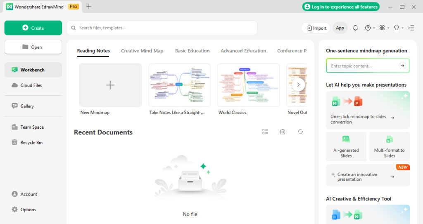This screenshot has height=224, width=423.
Task: Switch to Advanced Education tab
Action: [243, 51]
